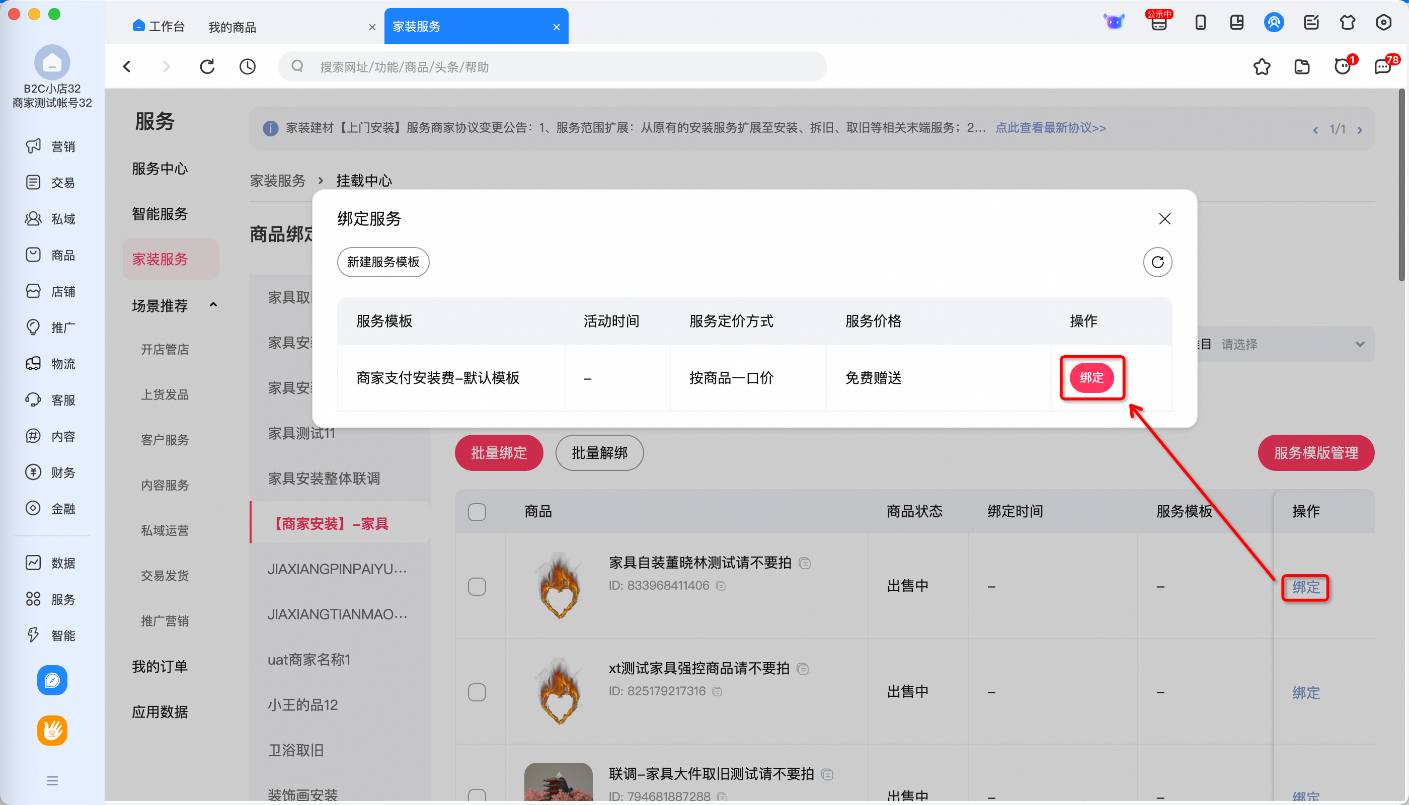
Task: Go to the next announcement with the right chevron
Action: point(1360,130)
